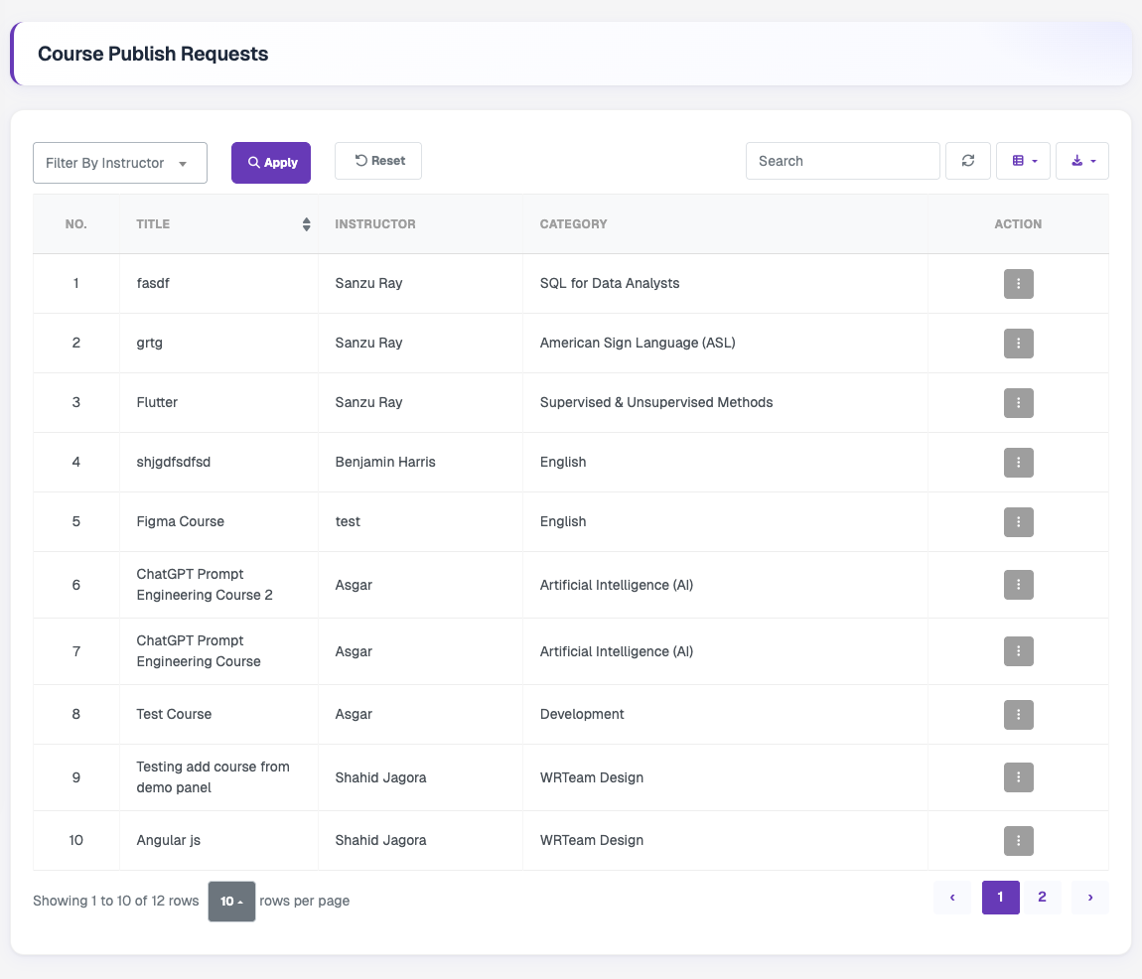
Task: Open action menu for row number 7
Action: coord(1018,651)
